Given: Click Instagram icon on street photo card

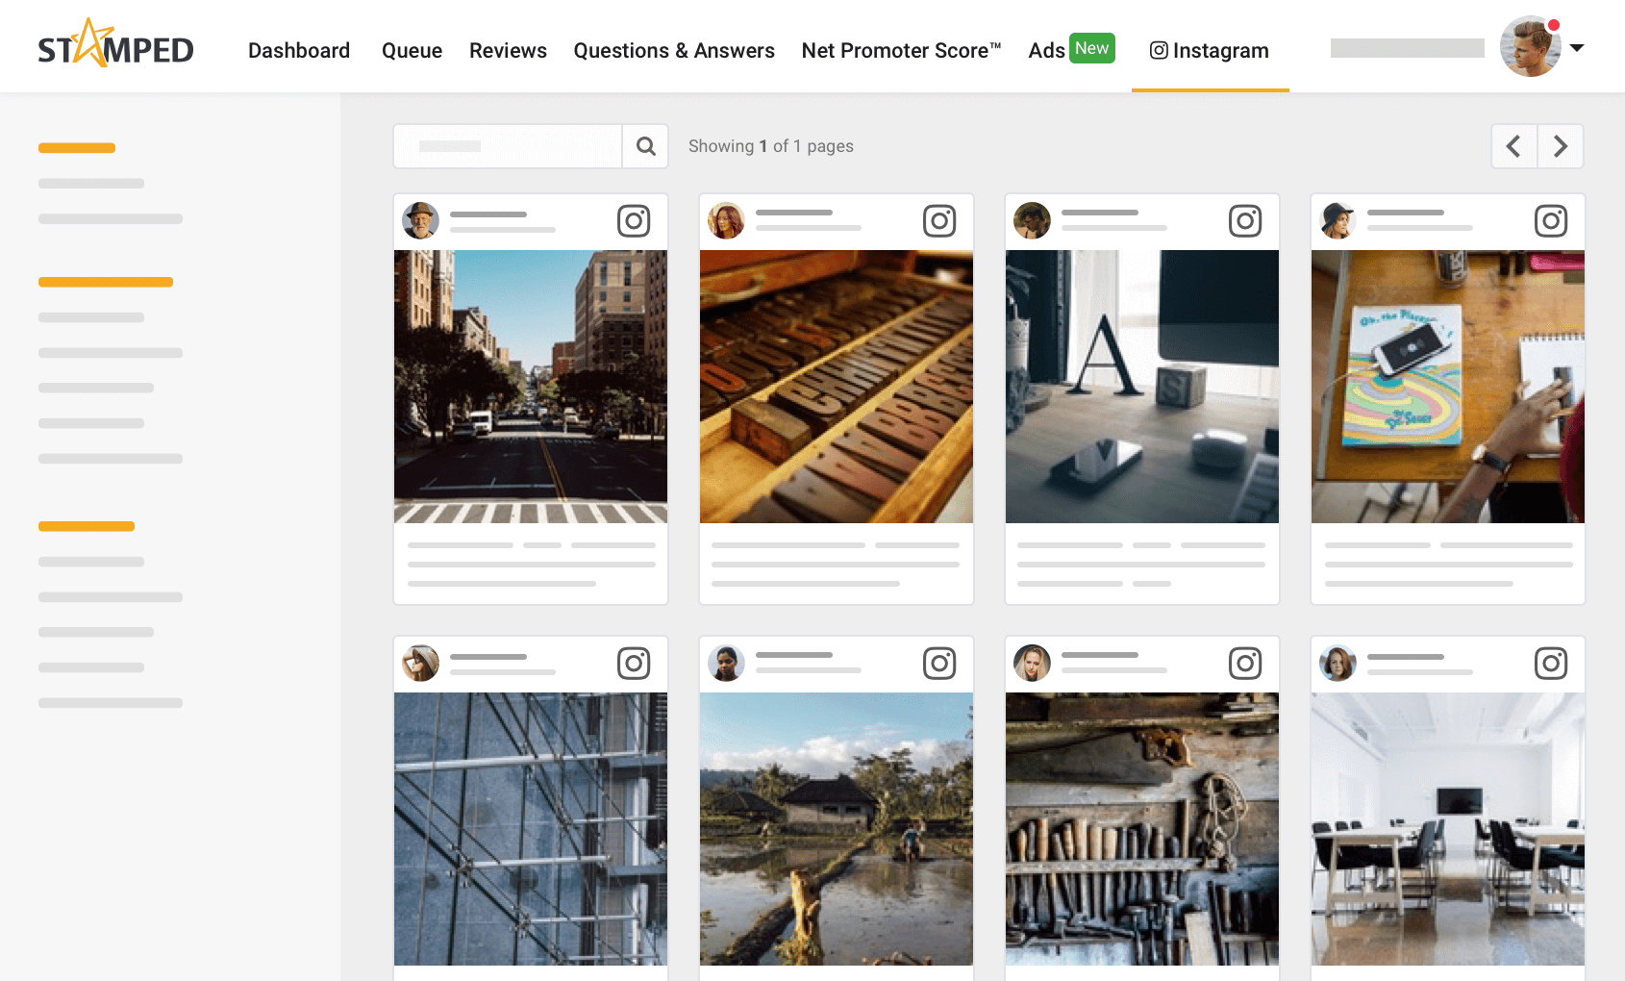Looking at the screenshot, I should (634, 221).
